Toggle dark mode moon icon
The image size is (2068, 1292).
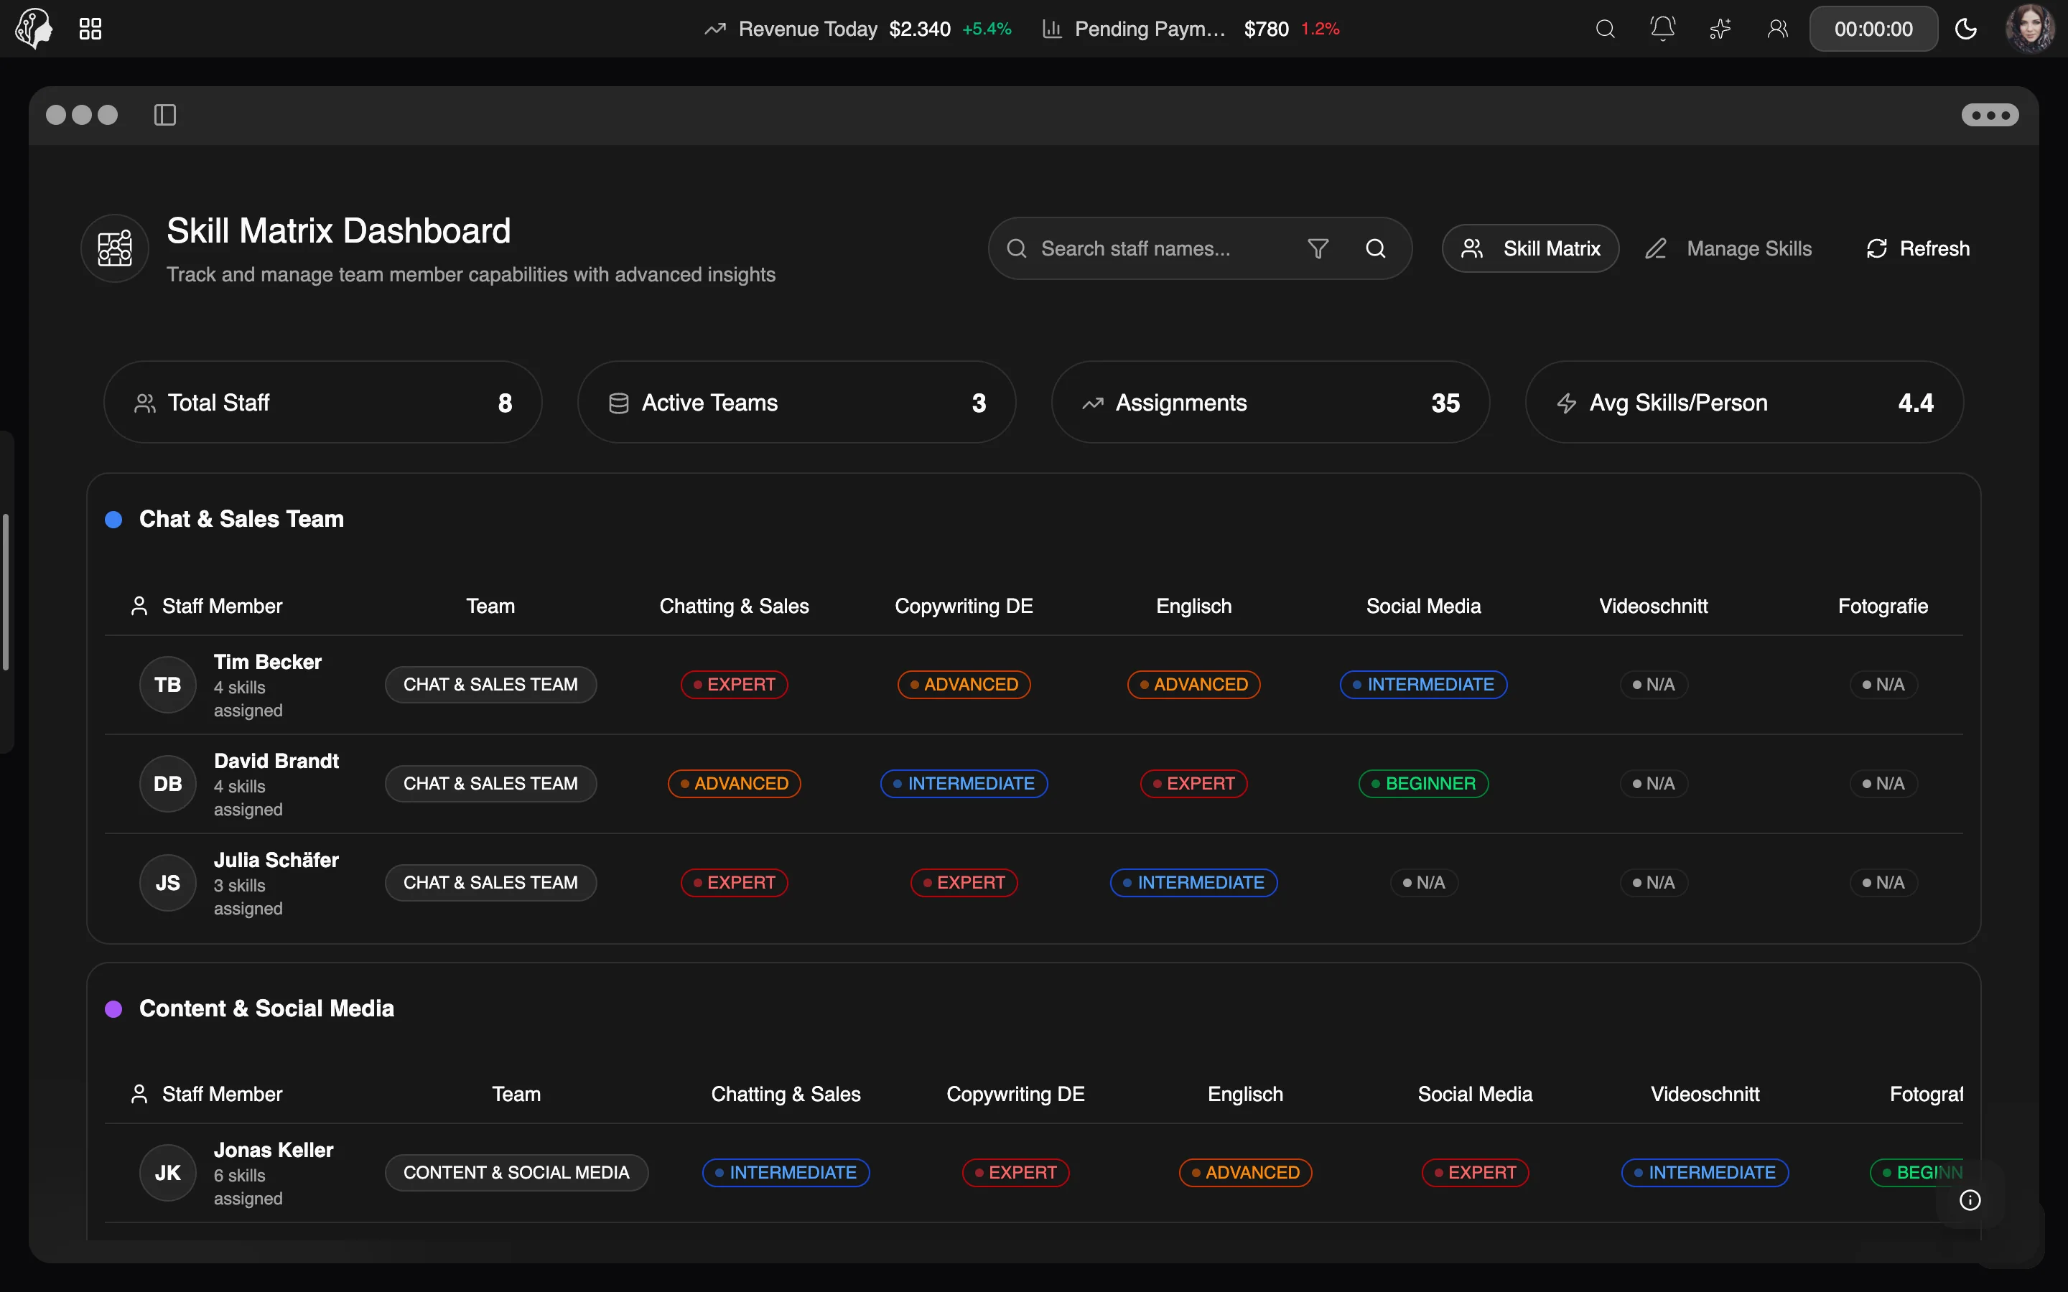[x=1965, y=29]
